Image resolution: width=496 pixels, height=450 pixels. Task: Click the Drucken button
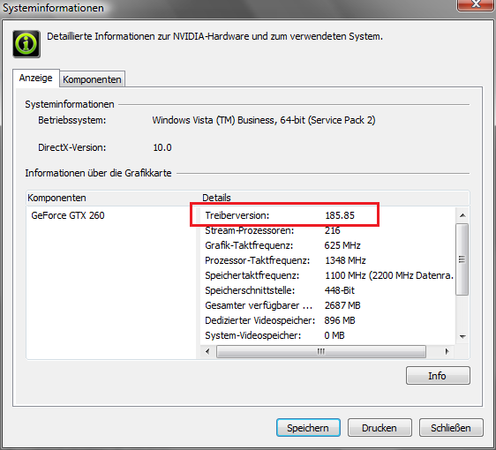380,428
